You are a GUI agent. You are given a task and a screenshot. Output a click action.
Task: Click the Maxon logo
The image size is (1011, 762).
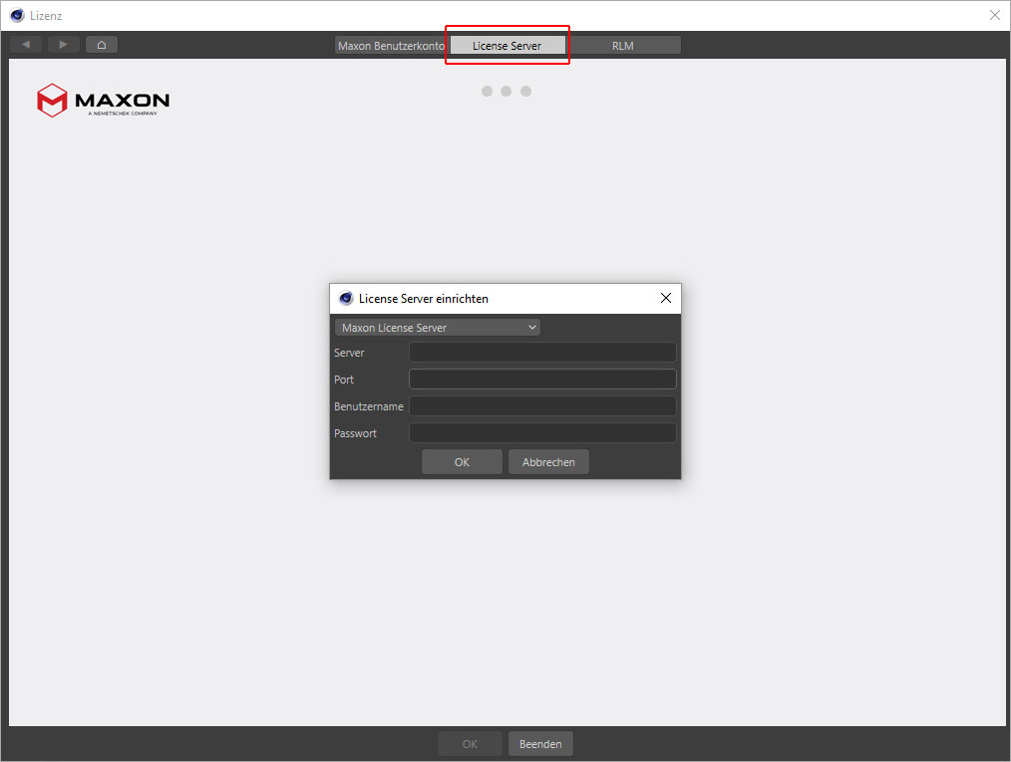coord(103,100)
